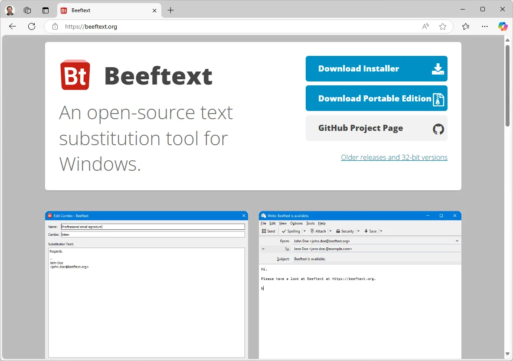Select the Beeftext browser tab
513x361 pixels.
109,10
